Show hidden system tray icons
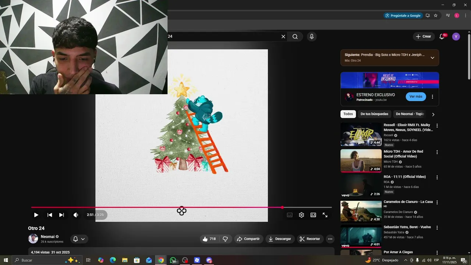 point(406,260)
